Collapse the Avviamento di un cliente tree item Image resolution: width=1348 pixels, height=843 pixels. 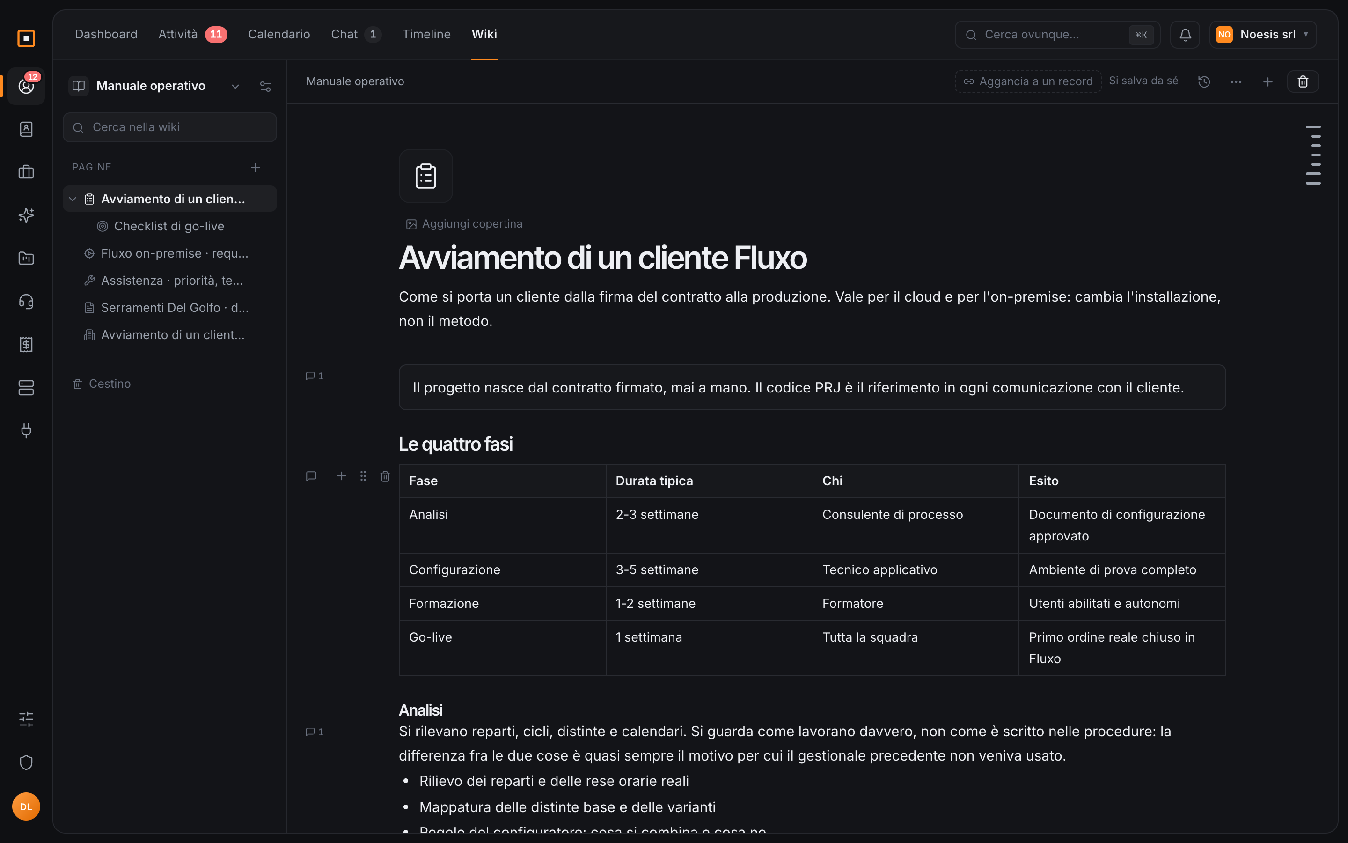point(73,199)
